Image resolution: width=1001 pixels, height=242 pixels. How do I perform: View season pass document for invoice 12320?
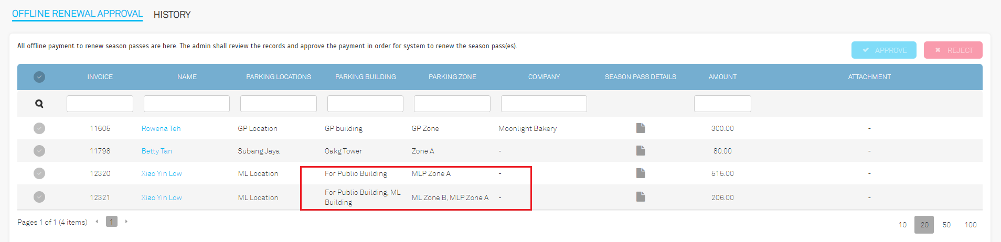(x=641, y=173)
